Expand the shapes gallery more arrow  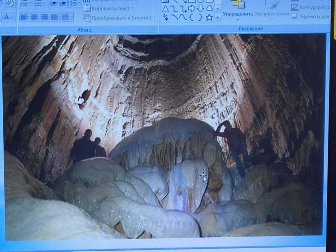pos(218,17)
